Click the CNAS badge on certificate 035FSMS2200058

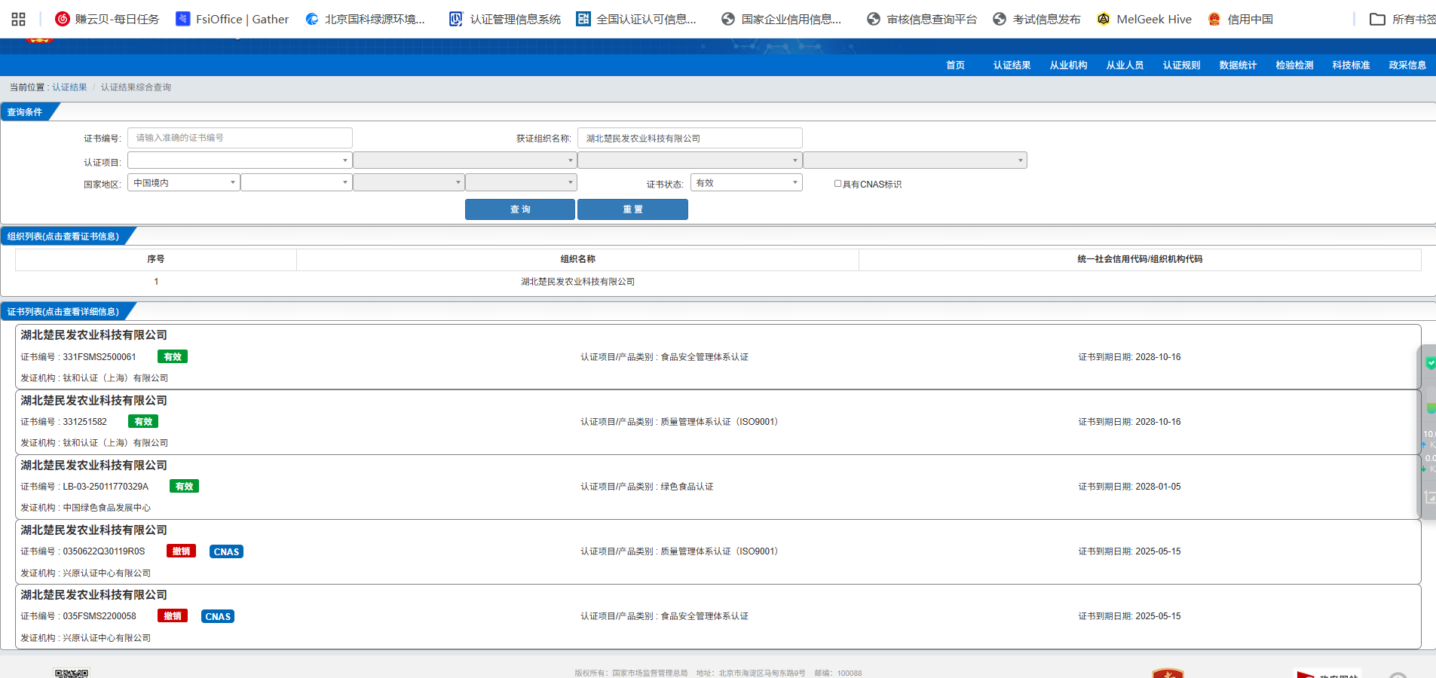pyautogui.click(x=218, y=616)
